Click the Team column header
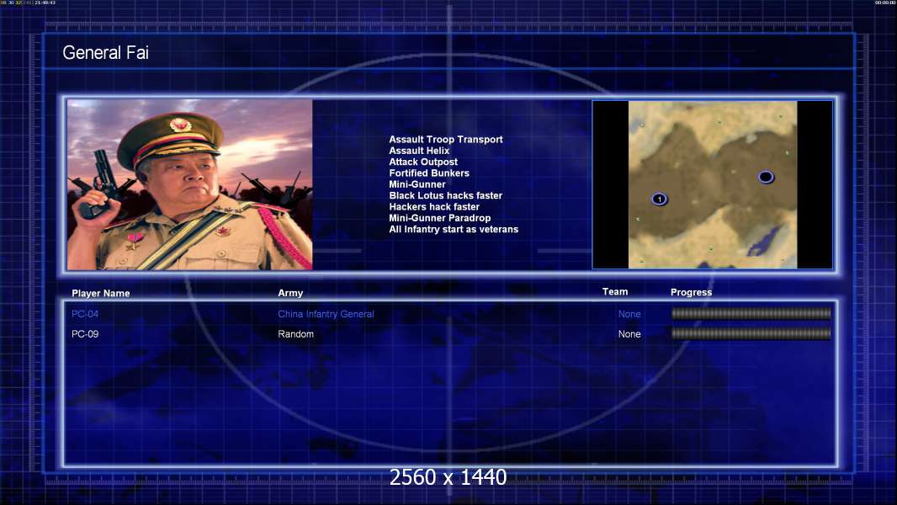 click(x=615, y=292)
